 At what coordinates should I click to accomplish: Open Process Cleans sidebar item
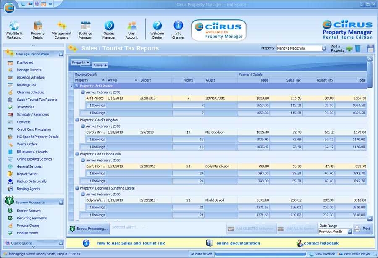28,226
